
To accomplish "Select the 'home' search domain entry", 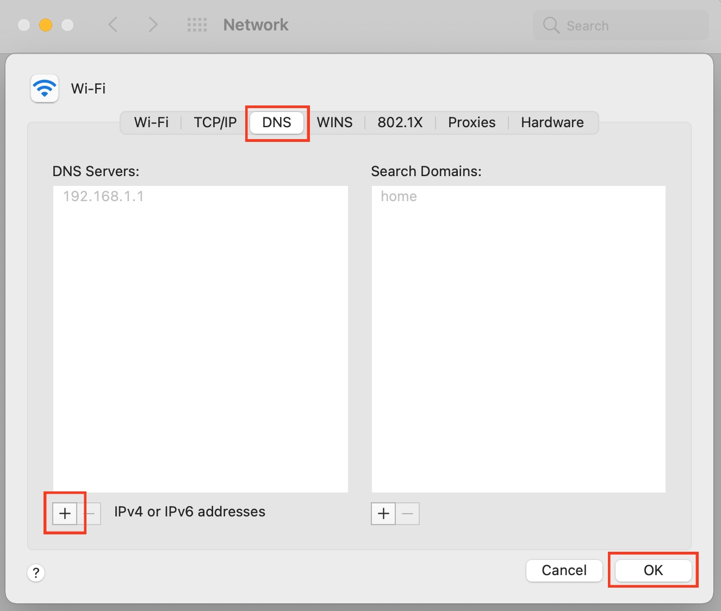I will 519,196.
